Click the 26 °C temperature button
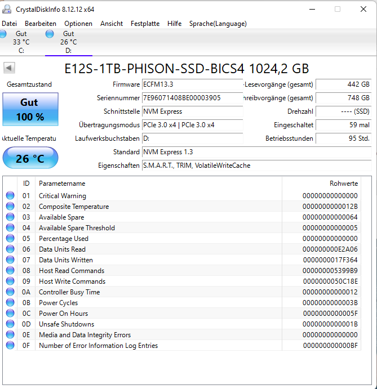 pos(30,158)
